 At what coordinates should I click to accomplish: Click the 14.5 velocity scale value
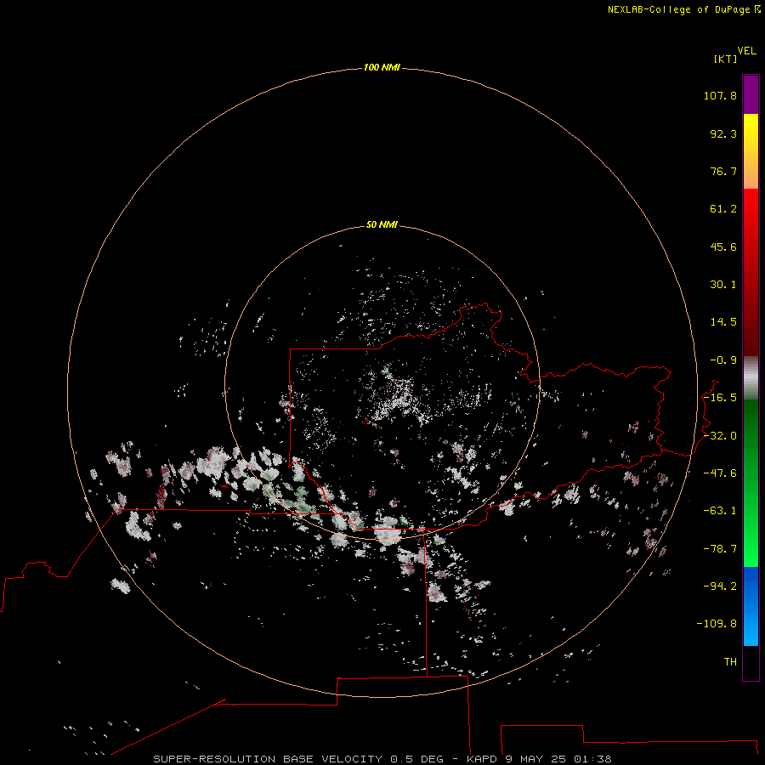pos(723,322)
